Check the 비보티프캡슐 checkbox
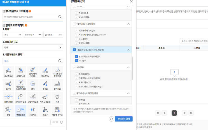This screenshot has height=130, width=208. tap(76, 17)
